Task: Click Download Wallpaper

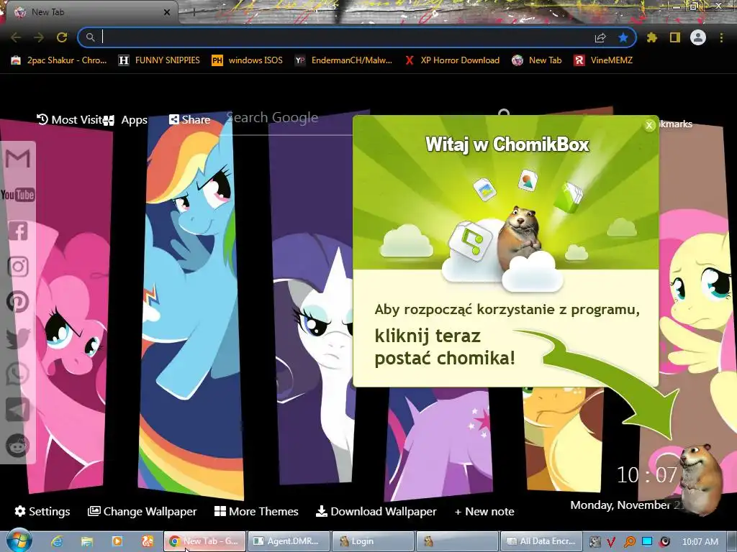Action: 376,511
